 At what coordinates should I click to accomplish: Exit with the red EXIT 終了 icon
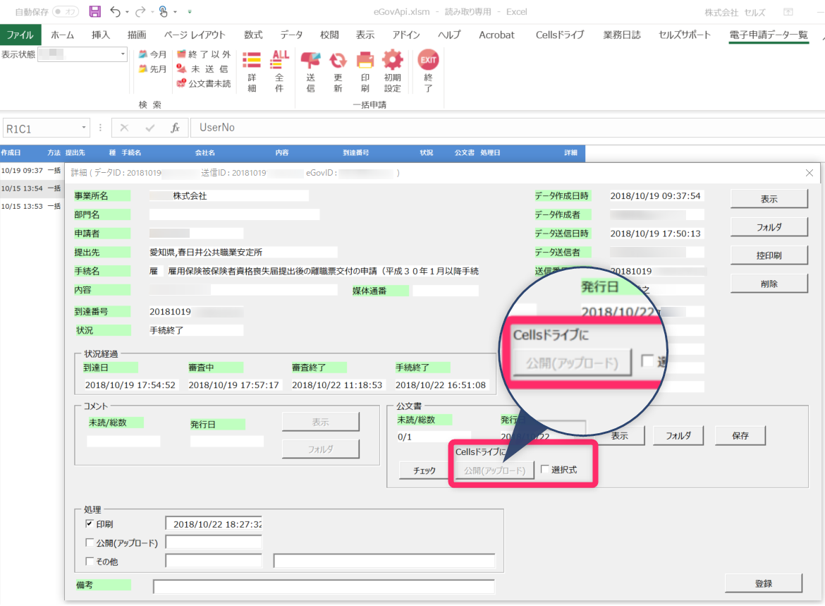428,71
